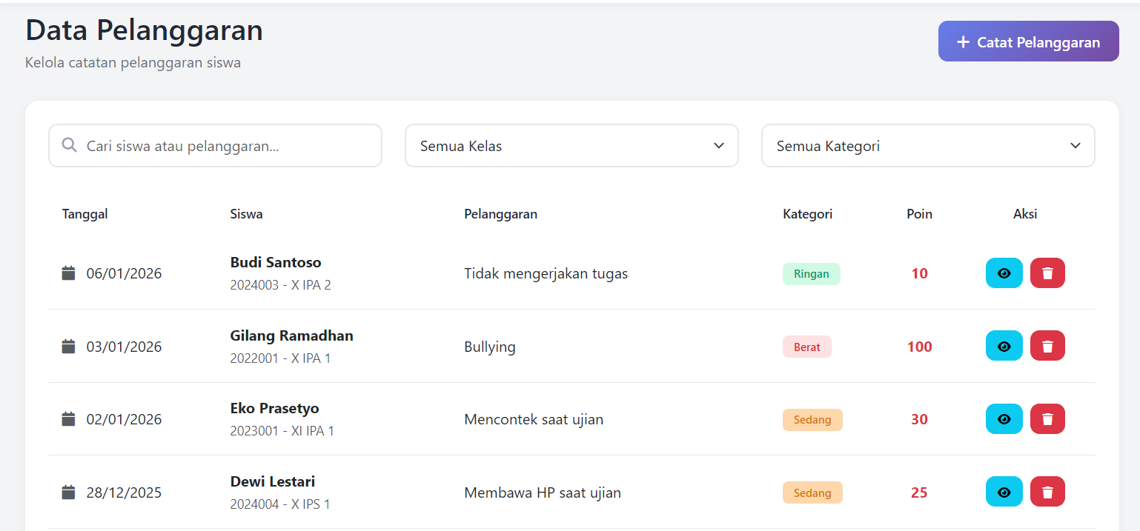Click the Data Pelanggaran page heading
Screen dimensions: 1140x531
click(x=145, y=30)
